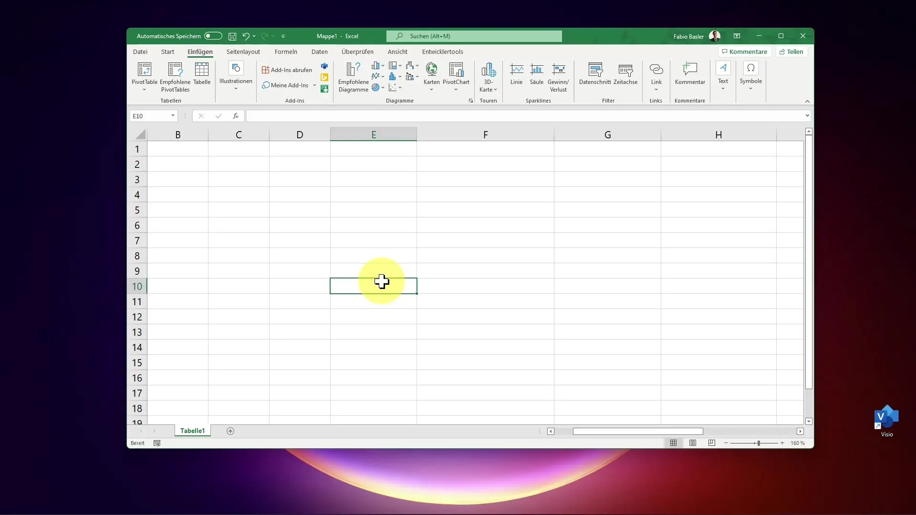The width and height of the screenshot is (916, 515).
Task: Add a new sheet
Action: click(230, 431)
